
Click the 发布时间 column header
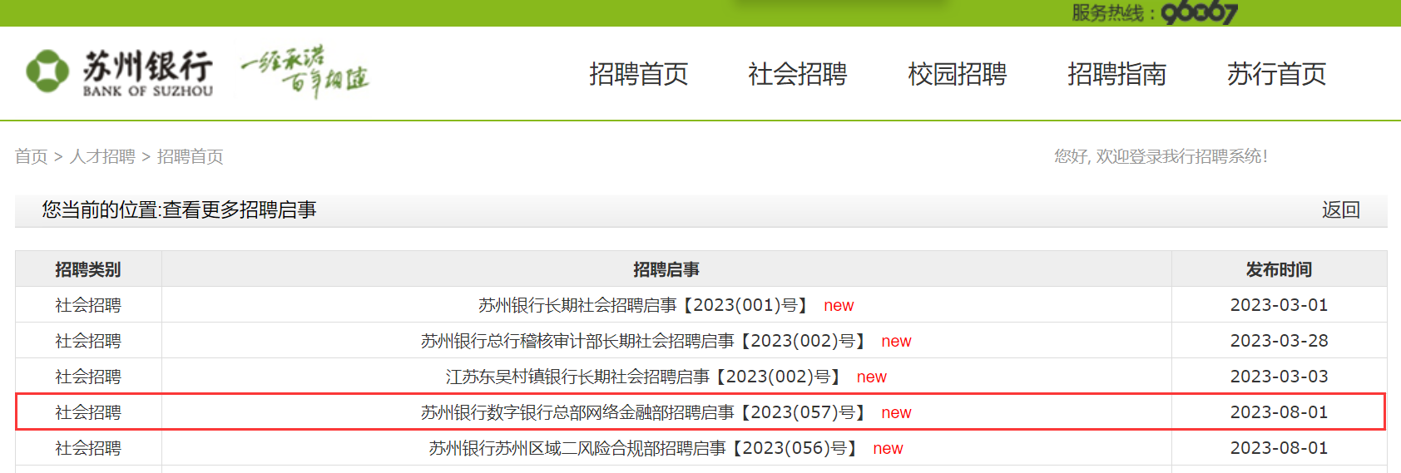(x=1279, y=269)
